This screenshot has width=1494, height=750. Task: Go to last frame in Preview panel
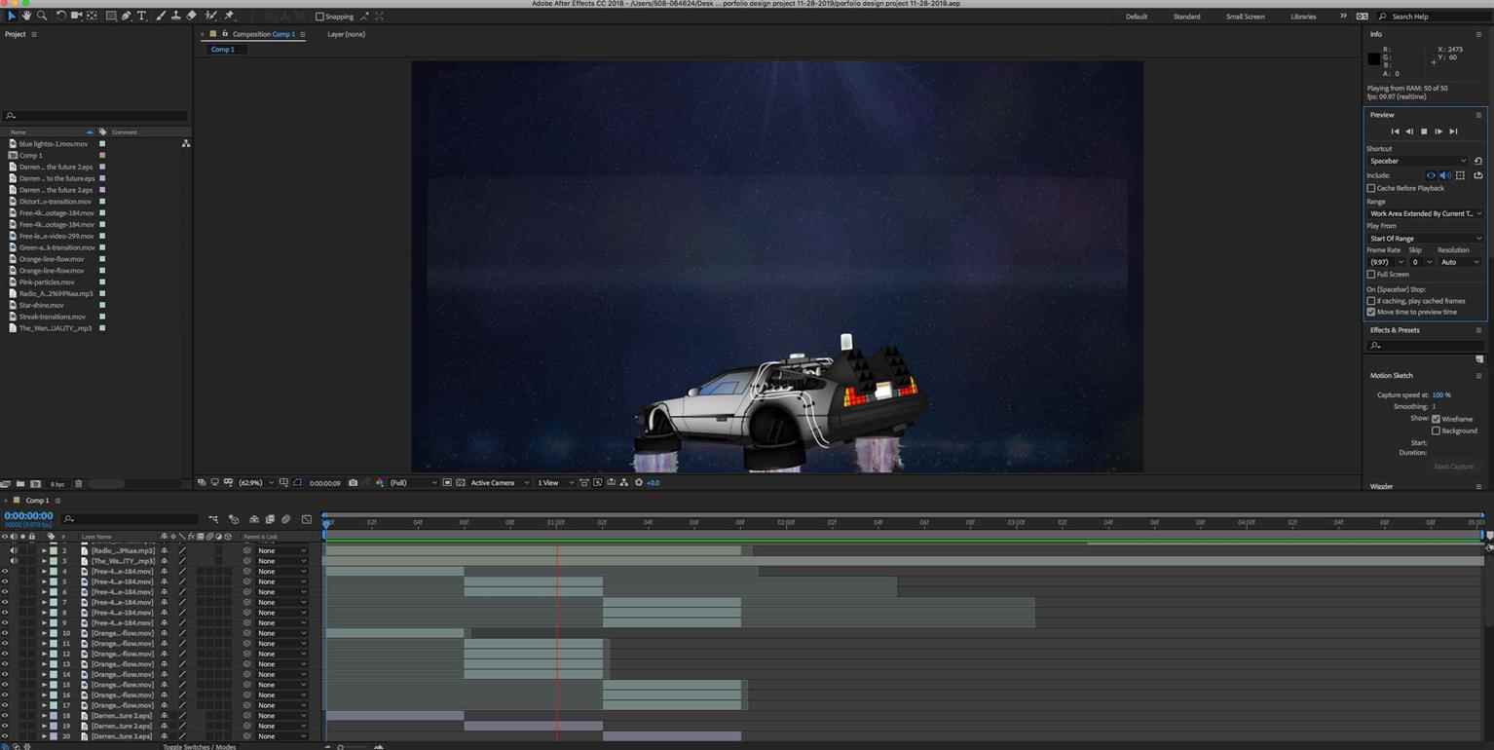coord(1453,131)
